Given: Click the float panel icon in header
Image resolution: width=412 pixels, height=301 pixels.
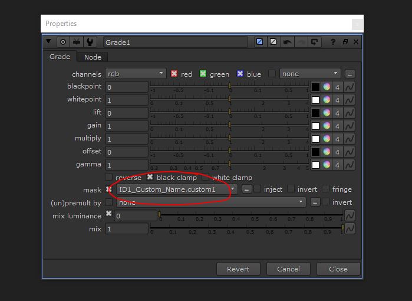Looking at the screenshot, I should point(345,42).
